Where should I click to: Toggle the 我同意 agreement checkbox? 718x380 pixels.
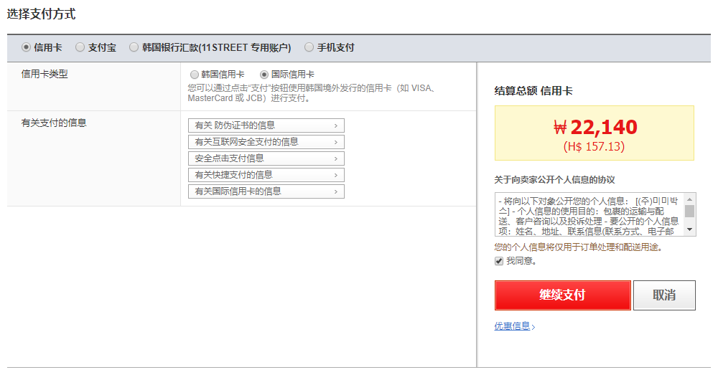[x=499, y=262]
